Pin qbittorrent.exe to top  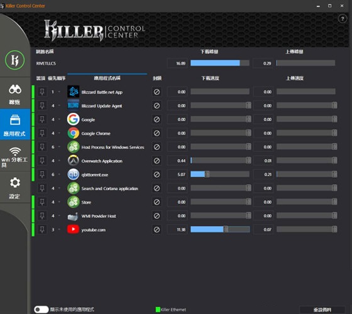(x=42, y=175)
